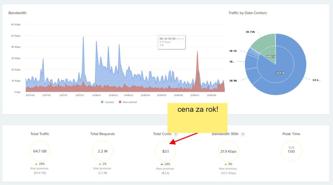This screenshot has width=333, height=185.
Task: Click the red up arrow under Total Costs
Action: pyautogui.click(x=162, y=164)
